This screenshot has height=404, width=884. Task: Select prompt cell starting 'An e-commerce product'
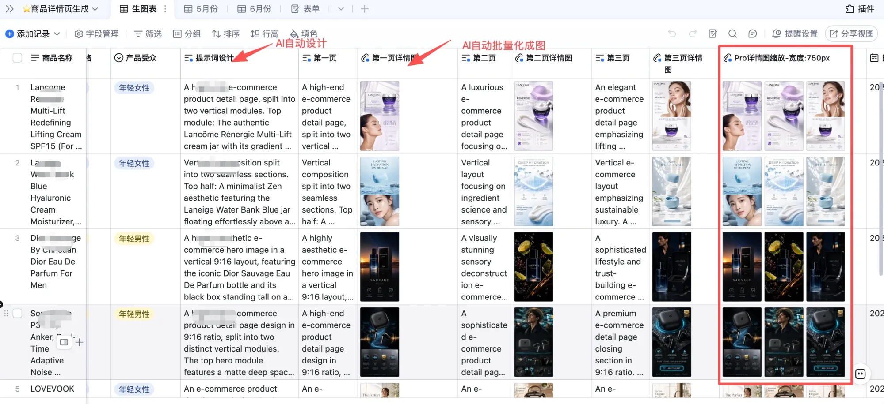(239, 389)
